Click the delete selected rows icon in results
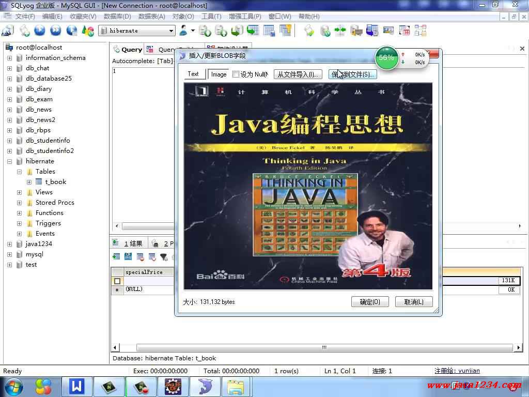The image size is (529, 397). tap(141, 257)
